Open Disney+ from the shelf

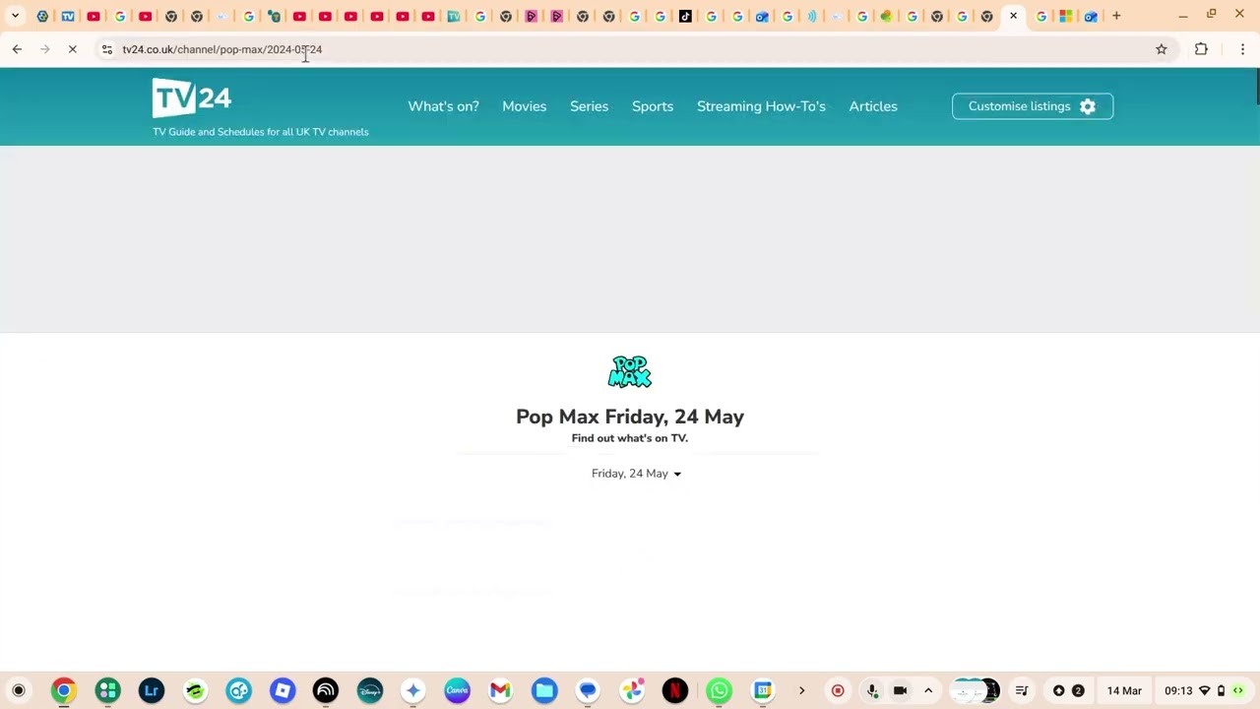click(370, 690)
